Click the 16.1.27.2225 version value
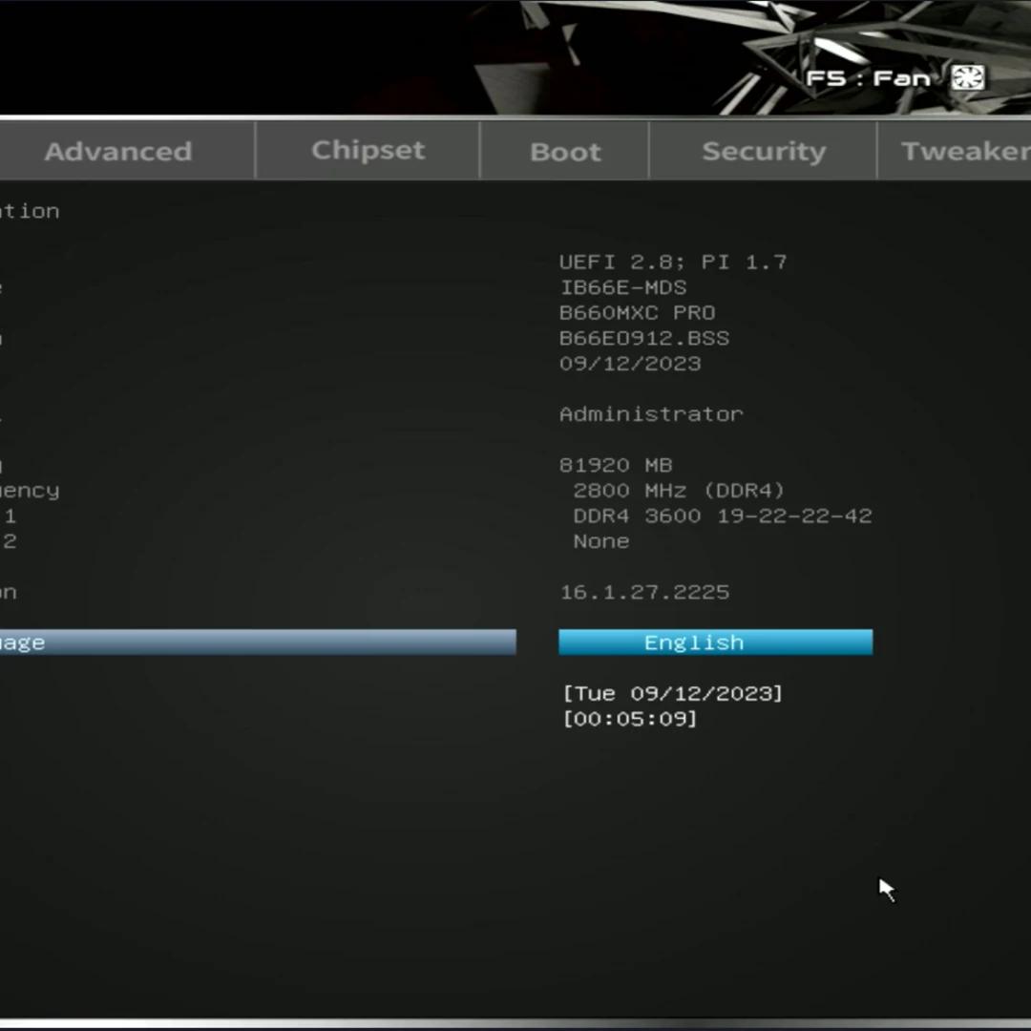Viewport: 1031px width, 1031px height. (x=644, y=592)
